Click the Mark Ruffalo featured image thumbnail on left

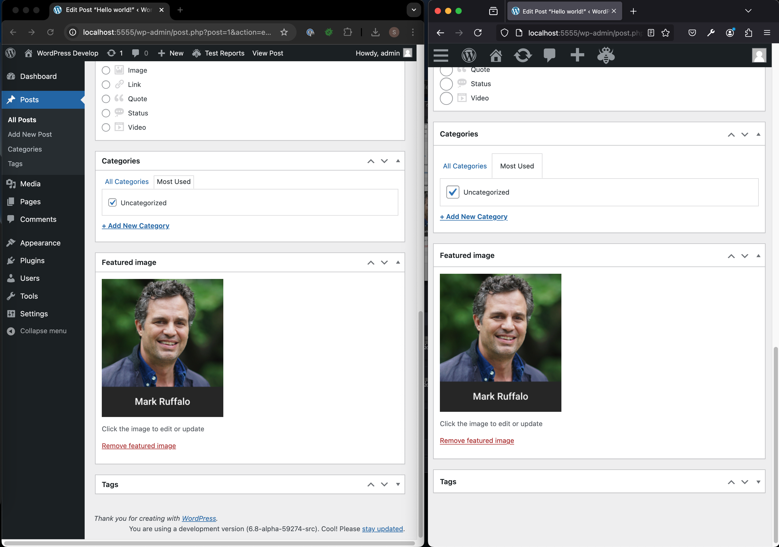[163, 348]
